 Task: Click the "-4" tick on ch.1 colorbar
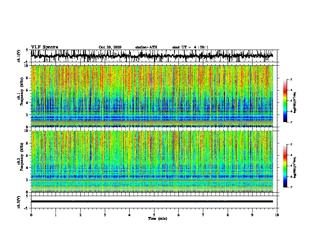291,90
